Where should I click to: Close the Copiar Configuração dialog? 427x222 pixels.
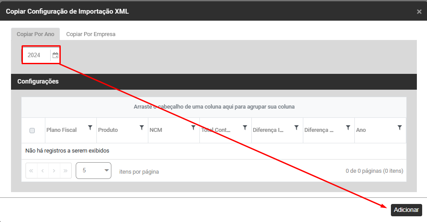point(419,11)
